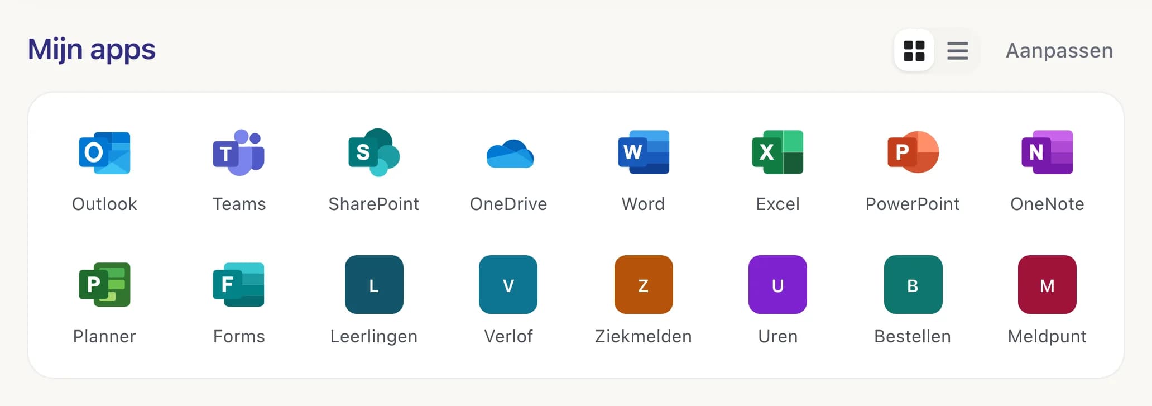Click the Mijn apps heading
This screenshot has width=1152, height=406.
pyautogui.click(x=92, y=50)
